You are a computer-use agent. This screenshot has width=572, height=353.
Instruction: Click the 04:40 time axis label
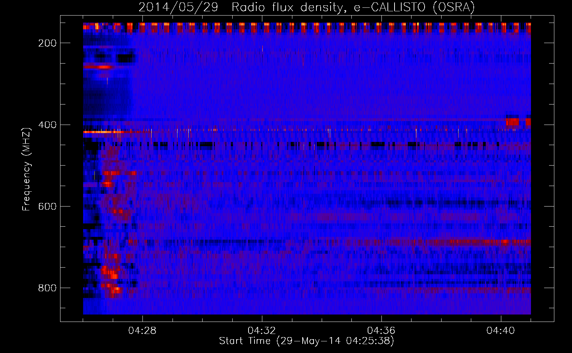[x=501, y=330]
